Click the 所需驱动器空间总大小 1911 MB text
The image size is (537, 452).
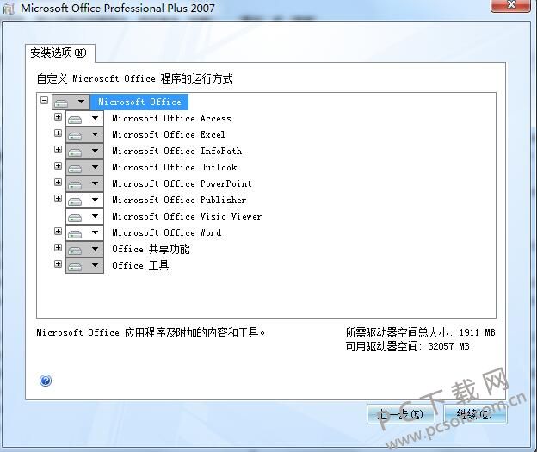(420, 332)
